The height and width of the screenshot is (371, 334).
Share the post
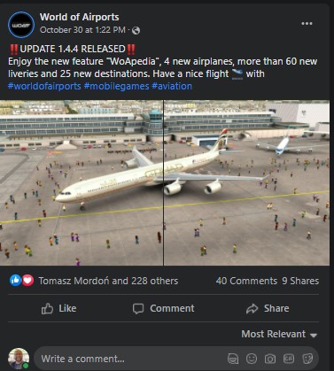(268, 308)
